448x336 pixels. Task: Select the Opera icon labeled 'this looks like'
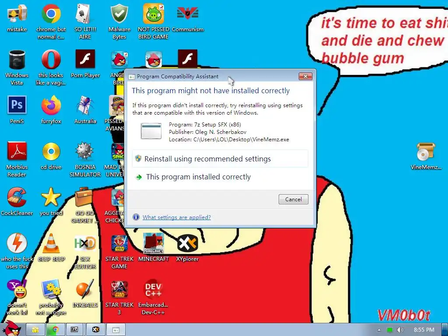tap(51, 67)
